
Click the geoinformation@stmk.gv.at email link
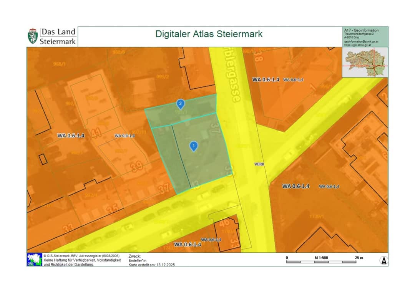tap(361, 41)
